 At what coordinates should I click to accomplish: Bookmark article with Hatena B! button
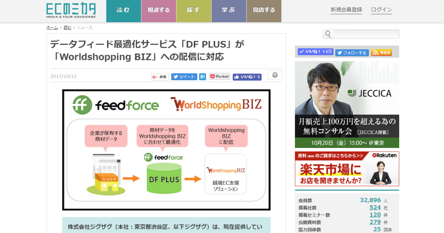coord(203,77)
